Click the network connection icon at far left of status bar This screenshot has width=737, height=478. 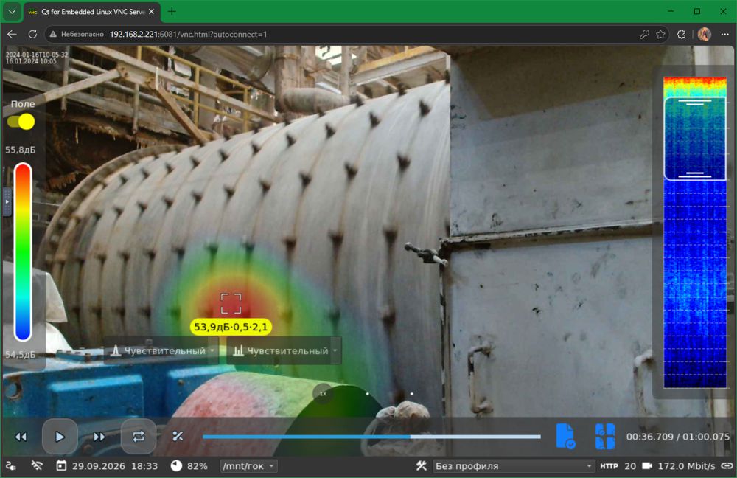coord(10,465)
